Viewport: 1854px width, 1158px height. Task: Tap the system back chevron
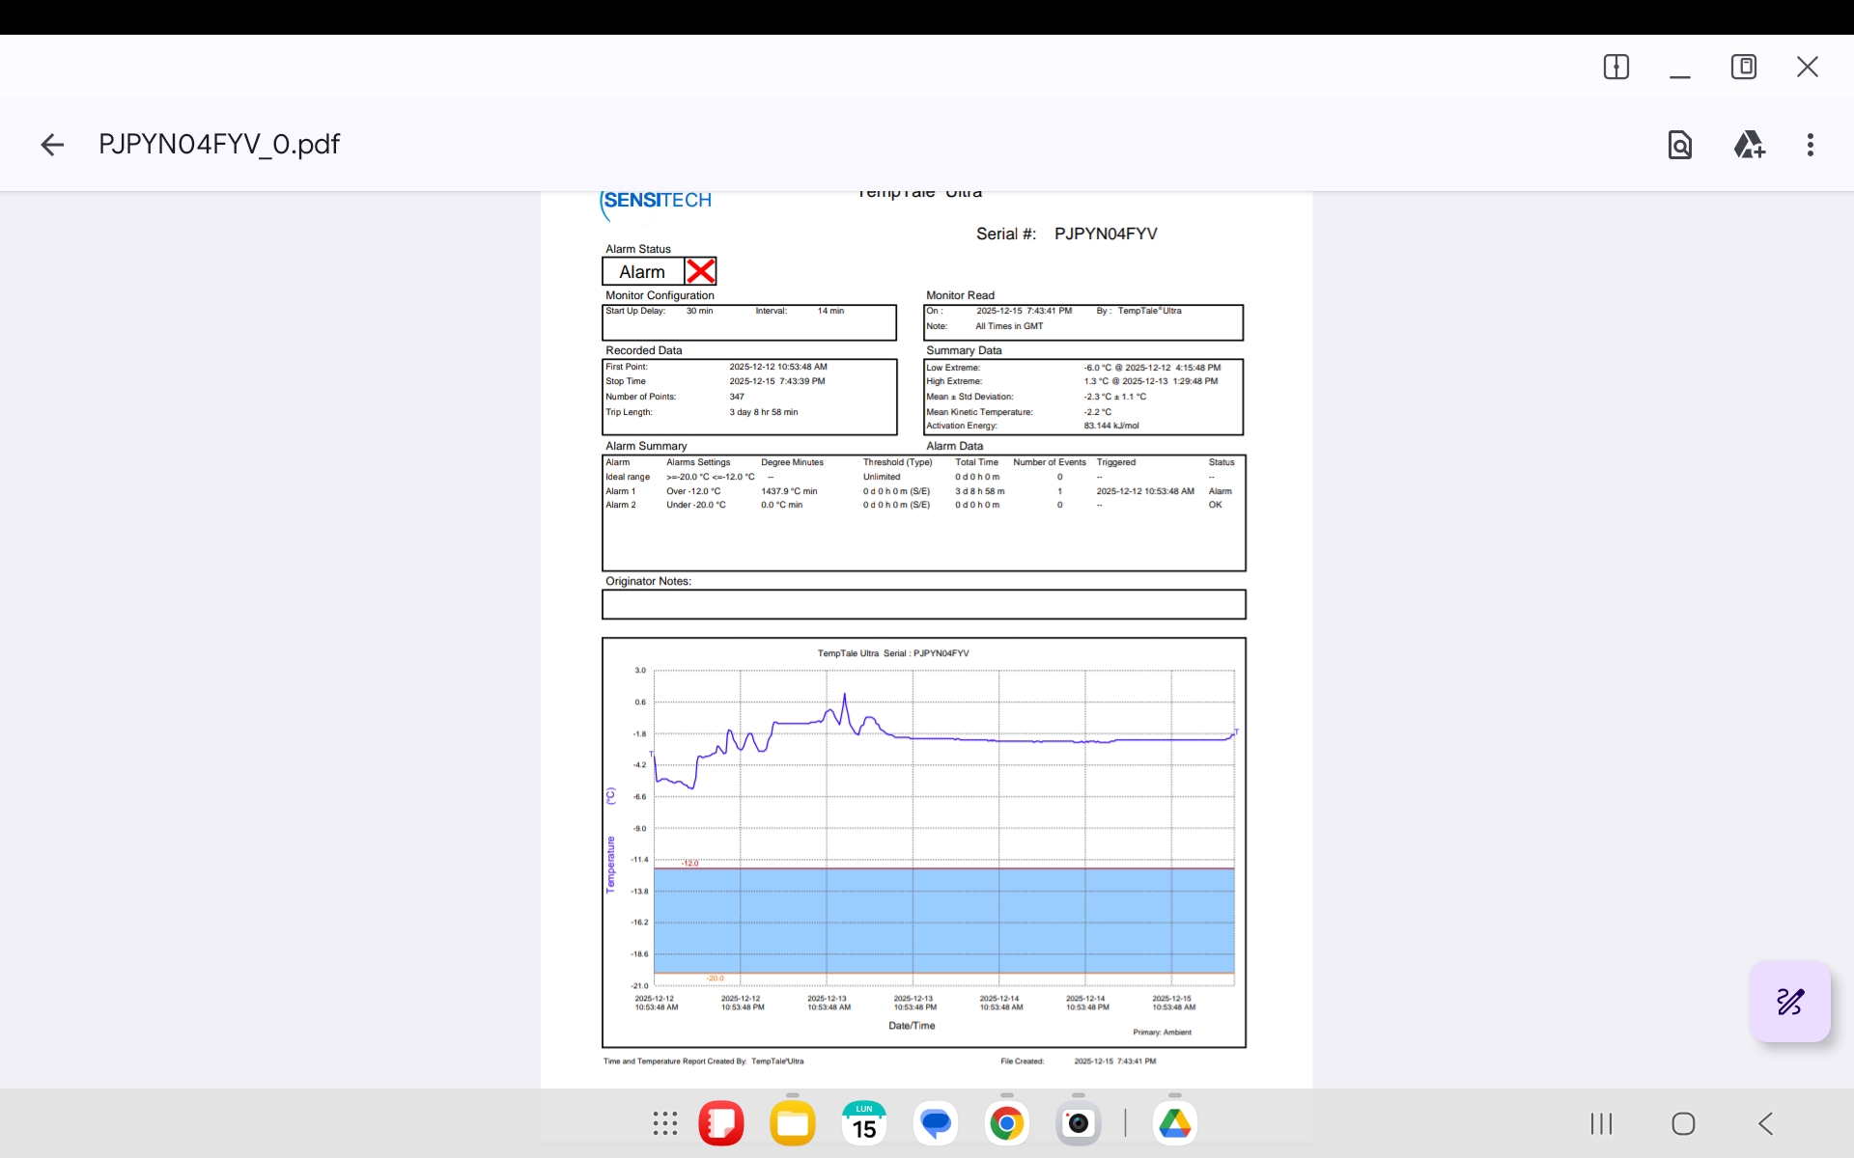click(x=1765, y=1123)
